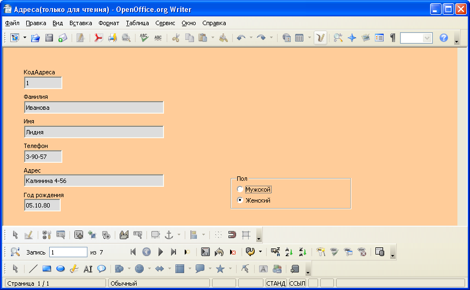Sort records in descending order

point(303,252)
